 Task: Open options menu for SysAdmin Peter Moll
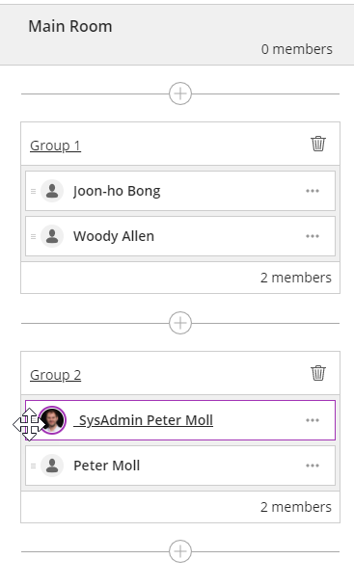click(x=313, y=420)
